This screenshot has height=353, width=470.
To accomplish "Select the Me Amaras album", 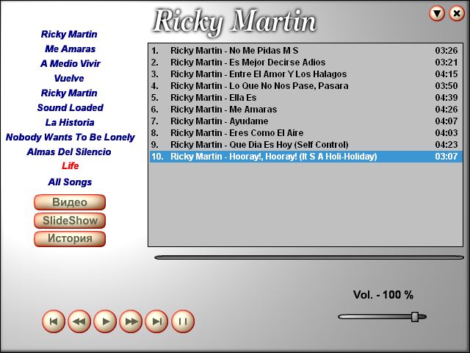I will [x=70, y=49].
